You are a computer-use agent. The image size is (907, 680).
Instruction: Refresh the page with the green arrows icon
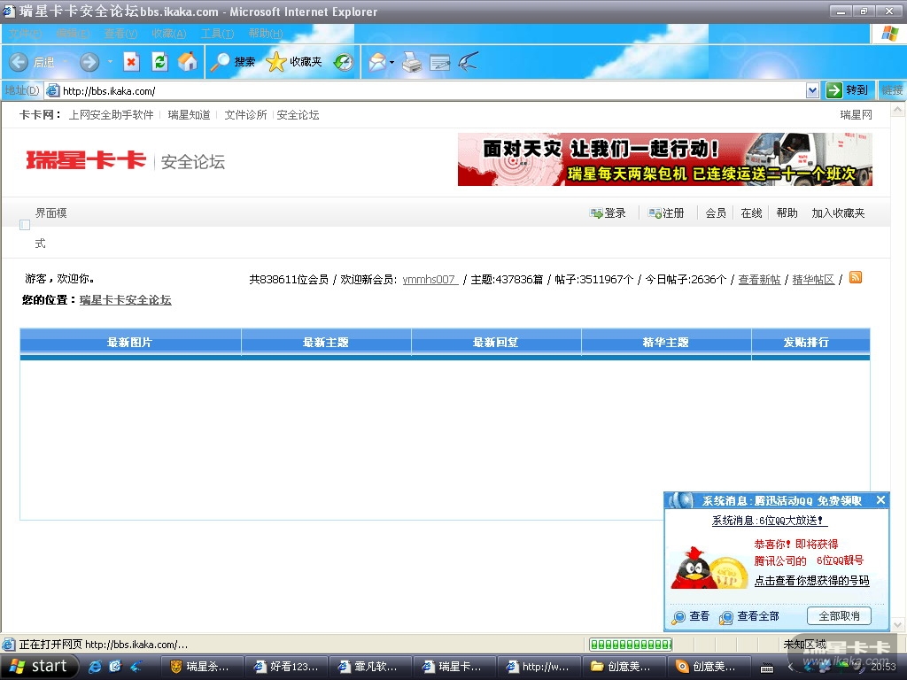click(x=160, y=62)
